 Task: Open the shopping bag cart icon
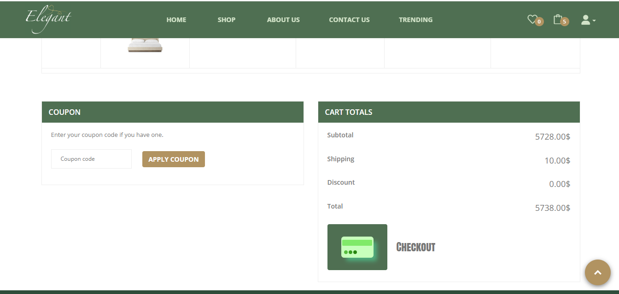coord(558,19)
